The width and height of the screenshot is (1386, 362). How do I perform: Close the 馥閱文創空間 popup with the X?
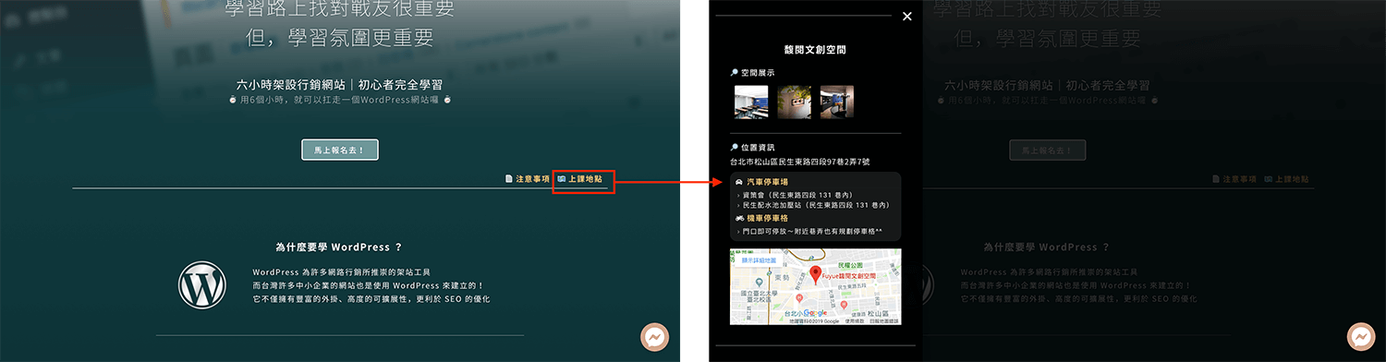coord(906,17)
